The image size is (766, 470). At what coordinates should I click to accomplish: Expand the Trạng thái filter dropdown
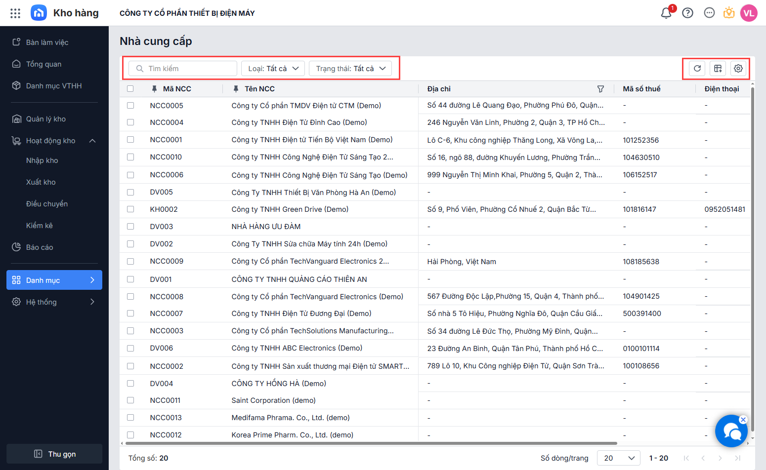click(350, 69)
